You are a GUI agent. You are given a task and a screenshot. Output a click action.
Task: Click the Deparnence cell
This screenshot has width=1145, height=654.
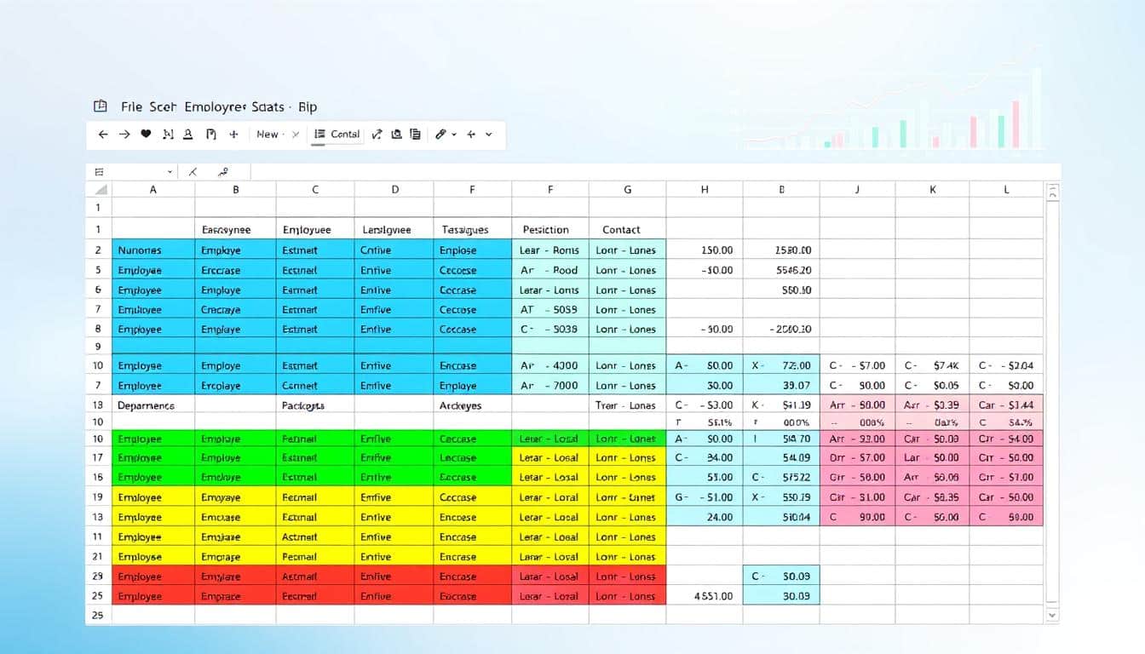(153, 405)
